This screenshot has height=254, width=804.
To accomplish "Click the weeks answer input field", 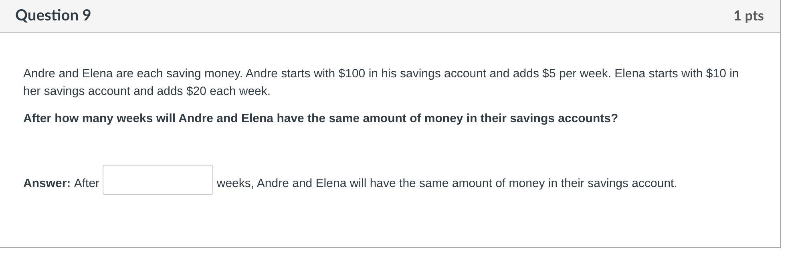I will click(158, 180).
